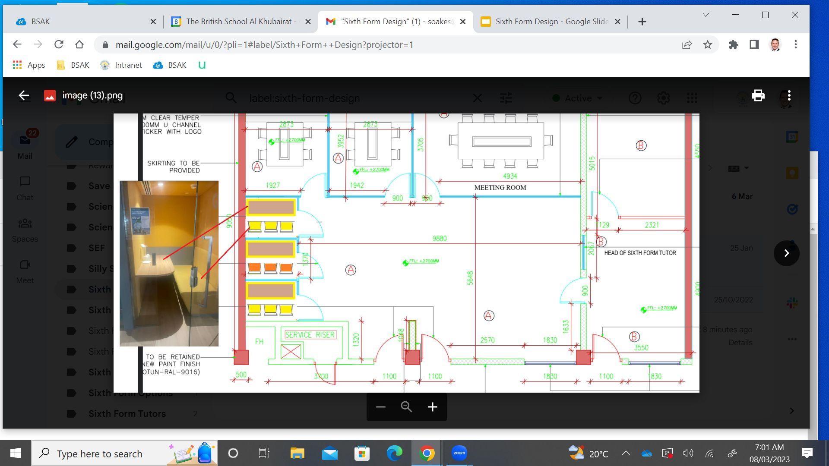
Task: Bookmark this page with star icon
Action: [707, 45]
